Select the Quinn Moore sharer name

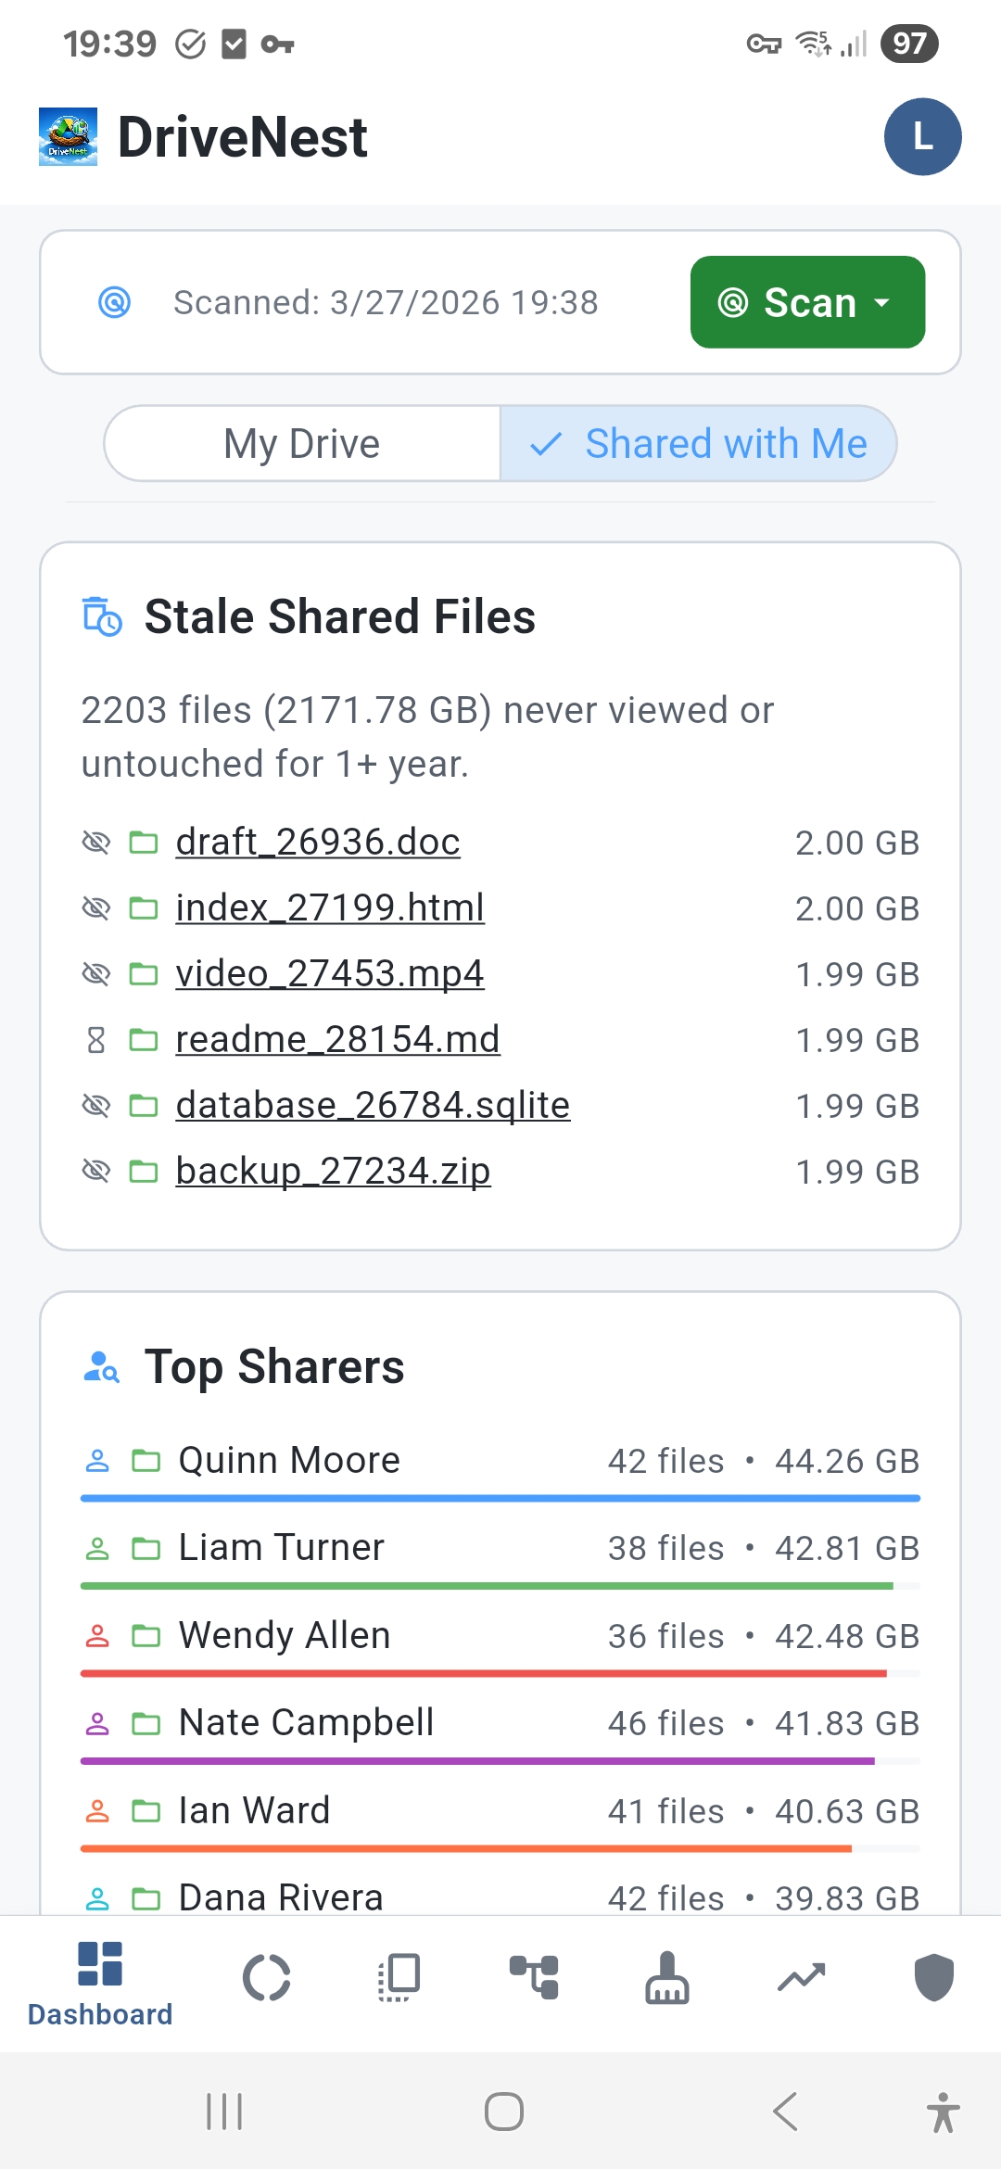point(289,1461)
